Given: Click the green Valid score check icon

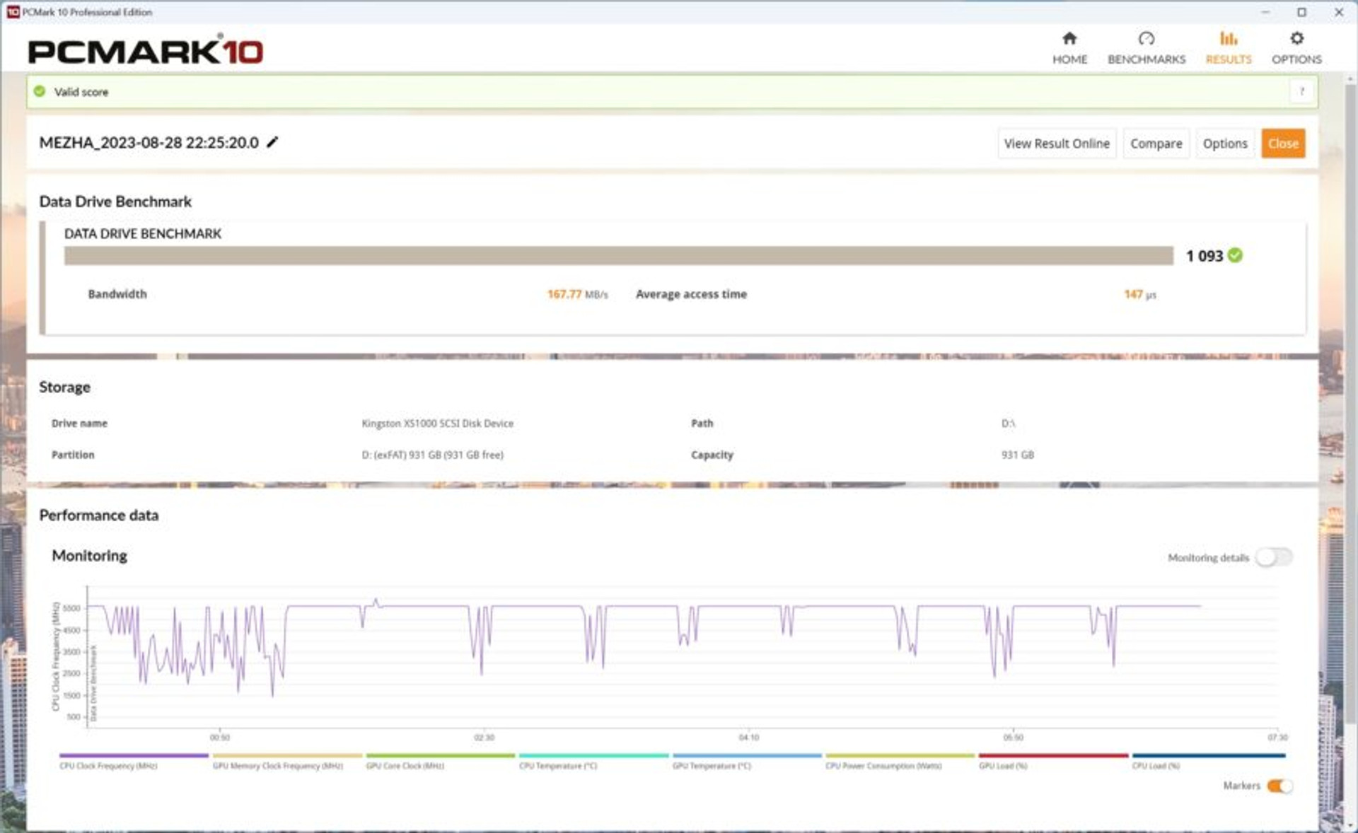Looking at the screenshot, I should point(40,92).
